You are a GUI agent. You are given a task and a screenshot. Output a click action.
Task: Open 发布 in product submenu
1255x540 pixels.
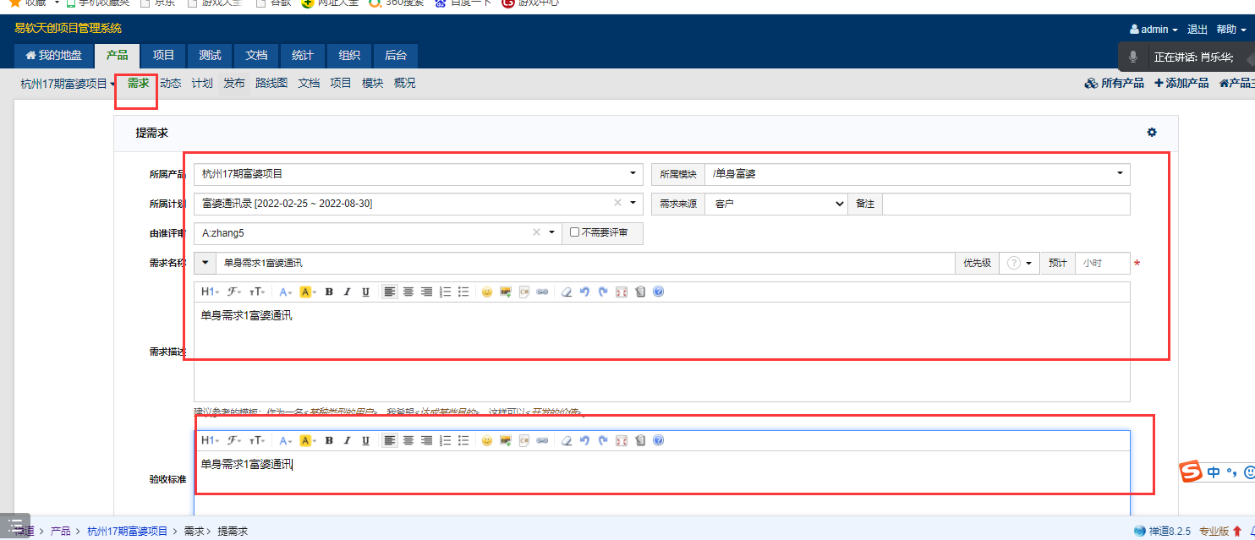[234, 84]
